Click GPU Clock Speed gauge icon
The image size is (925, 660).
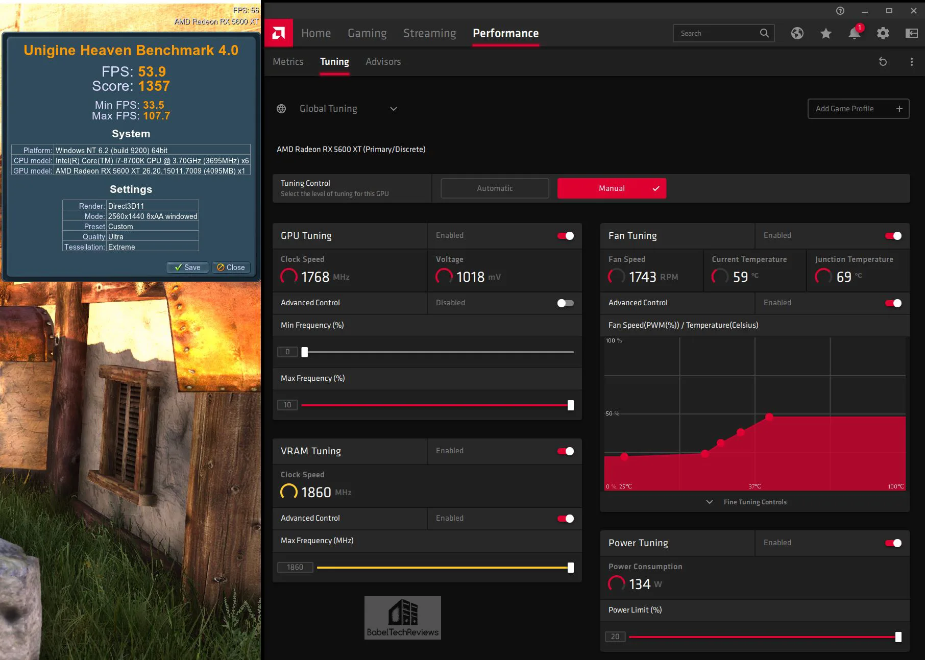[x=289, y=276]
